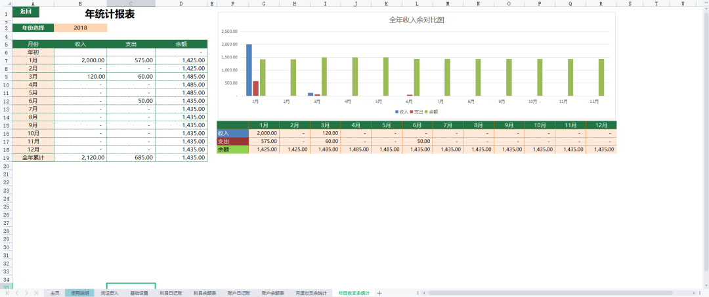Screen dimensions: 709x297
Task: Go to previous sheet tab arrow
Action: (16, 293)
